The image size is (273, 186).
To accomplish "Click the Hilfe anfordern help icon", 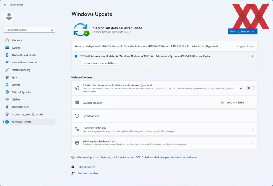I will [73, 167].
